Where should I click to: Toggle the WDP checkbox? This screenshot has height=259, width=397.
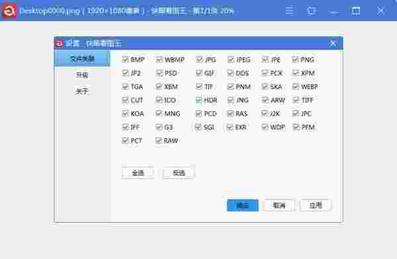265,127
